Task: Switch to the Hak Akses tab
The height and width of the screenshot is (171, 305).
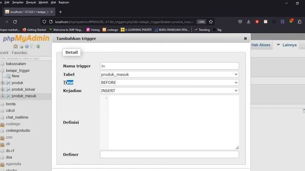Action: coord(261,45)
